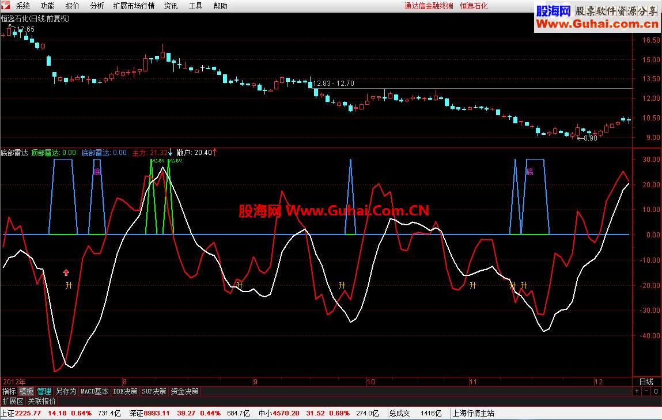
Task: Click the 升 marker at the November start
Action: click(473, 285)
